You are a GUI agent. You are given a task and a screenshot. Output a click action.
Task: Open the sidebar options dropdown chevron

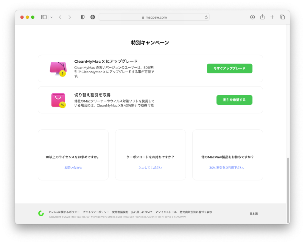(51, 17)
